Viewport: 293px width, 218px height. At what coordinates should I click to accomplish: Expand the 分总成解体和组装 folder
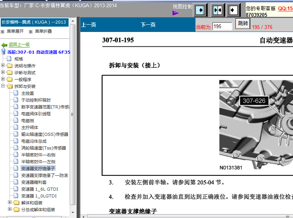10,209
